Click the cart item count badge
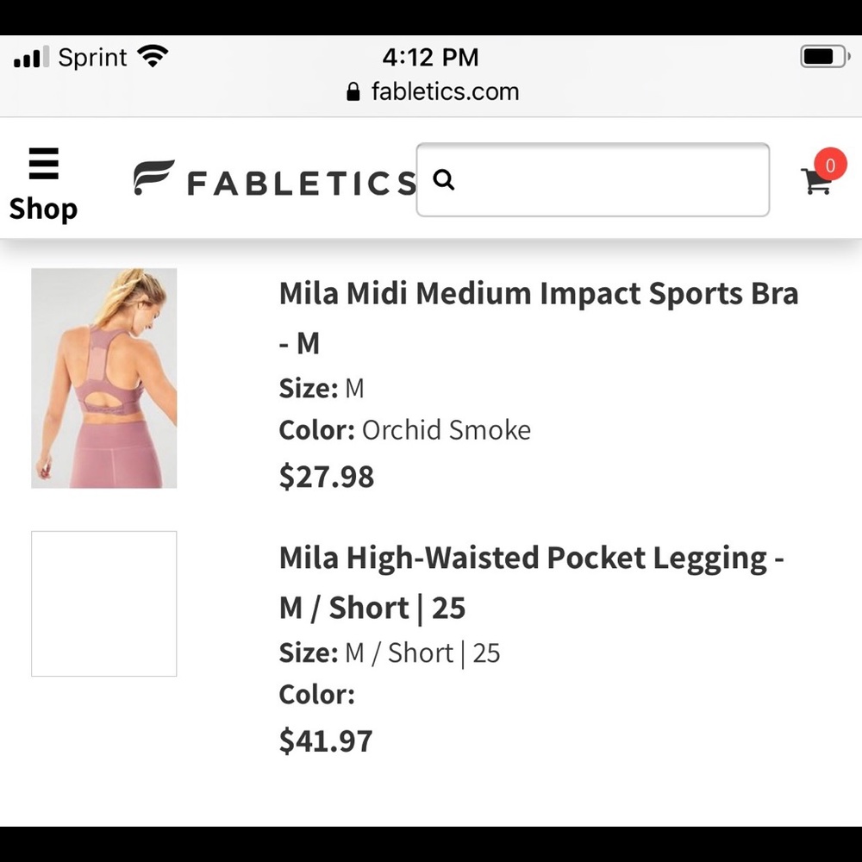862x862 pixels. (x=830, y=165)
